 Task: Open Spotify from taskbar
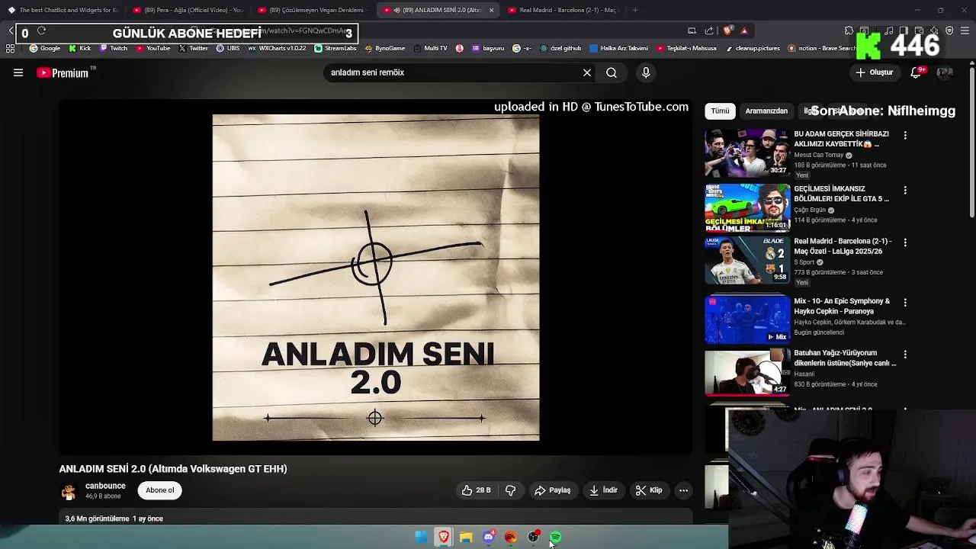[556, 538]
